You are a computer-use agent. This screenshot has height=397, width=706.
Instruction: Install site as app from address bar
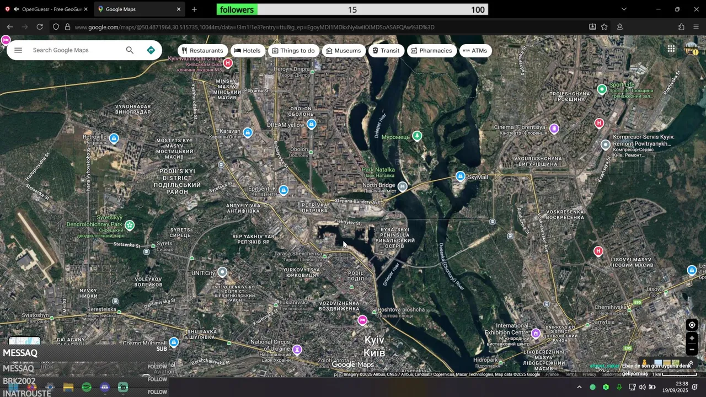[592, 27]
